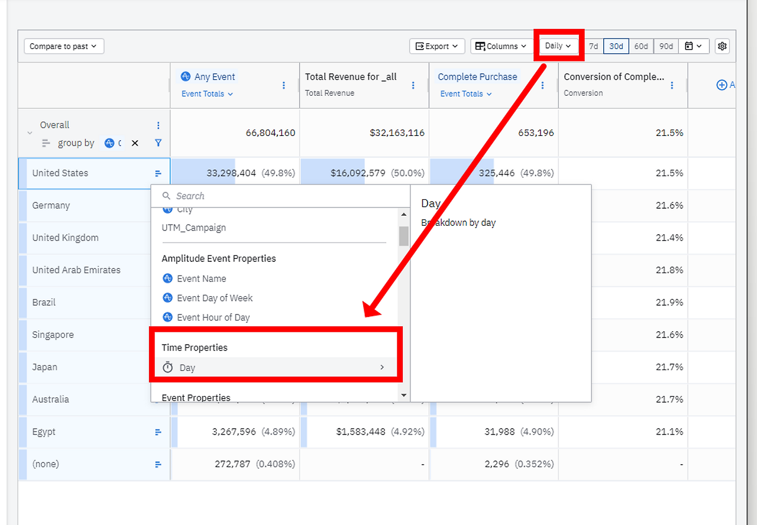This screenshot has height=525, width=757.
Task: Collapse the Overall row chevron
Action: click(30, 134)
